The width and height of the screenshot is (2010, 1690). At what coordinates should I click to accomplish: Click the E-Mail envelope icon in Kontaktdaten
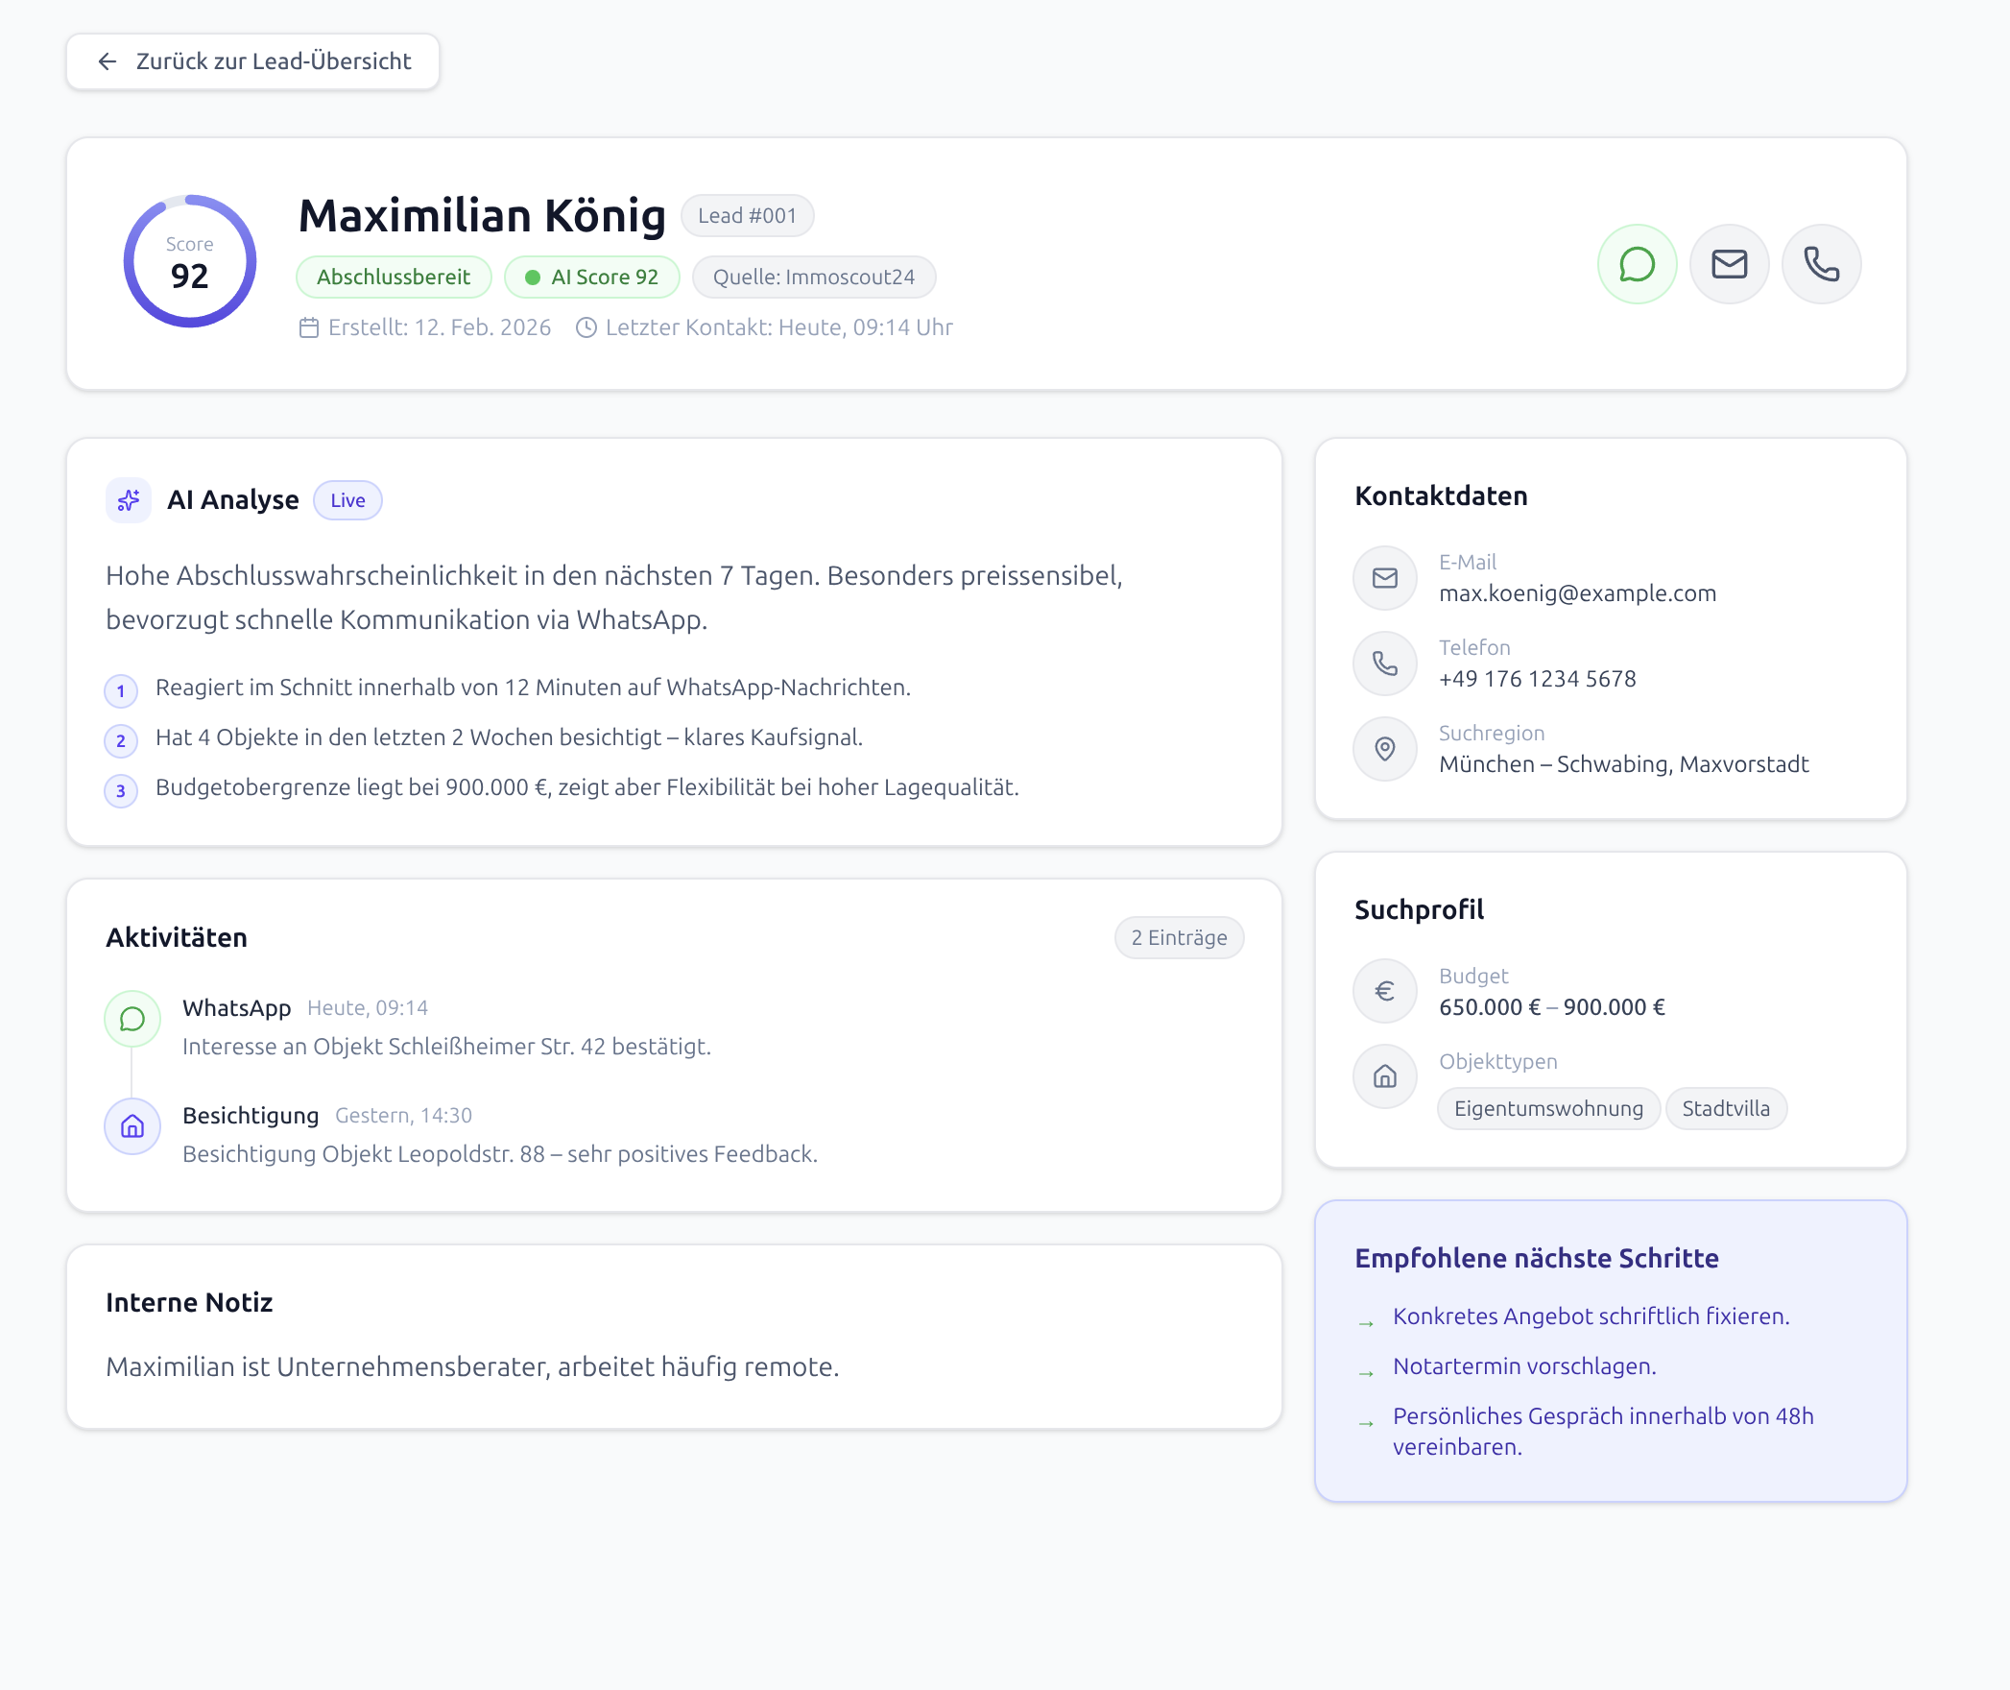(x=1385, y=578)
